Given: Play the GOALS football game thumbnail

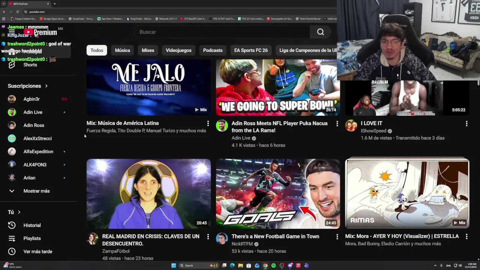Looking at the screenshot, I should [278, 193].
